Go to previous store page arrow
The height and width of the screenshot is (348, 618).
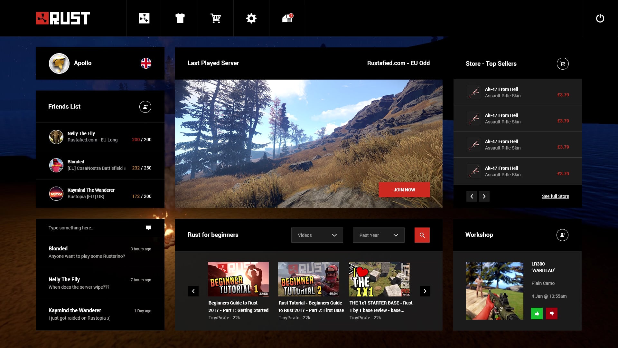click(x=472, y=196)
